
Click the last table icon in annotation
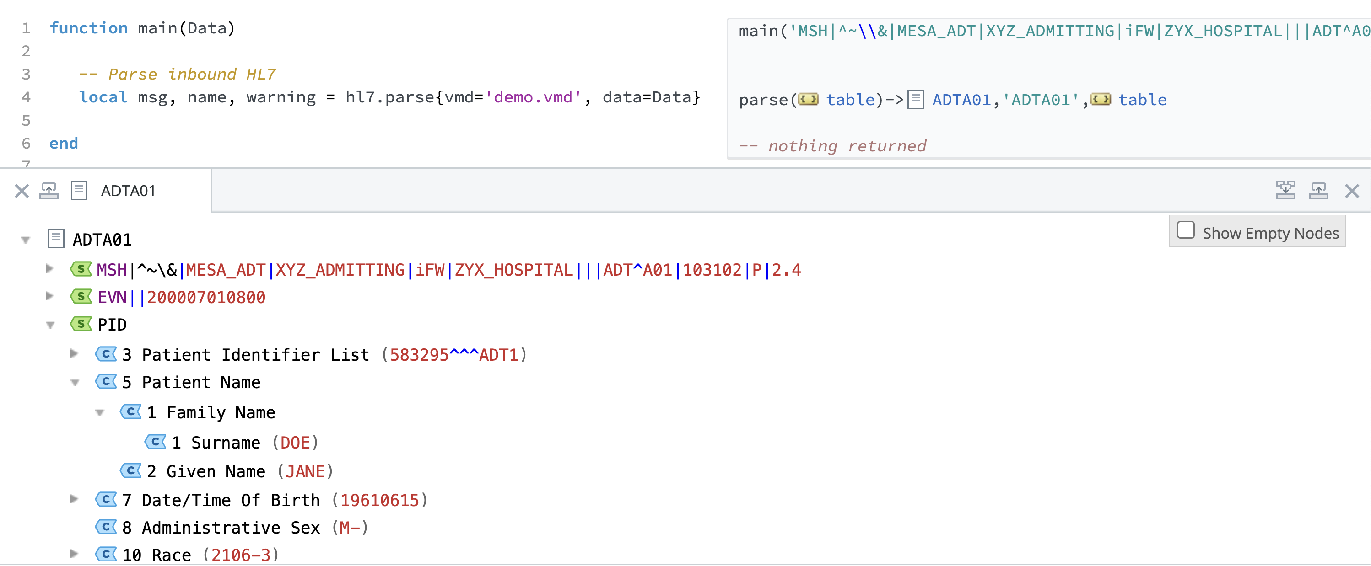click(x=1101, y=100)
